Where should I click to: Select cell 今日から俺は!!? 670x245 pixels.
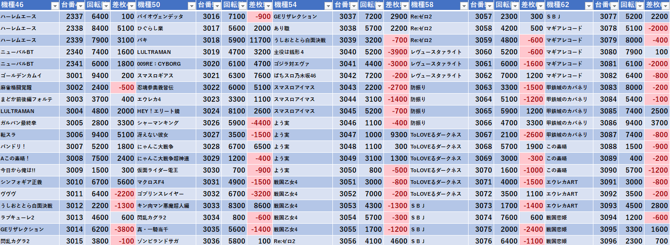tap(30, 170)
